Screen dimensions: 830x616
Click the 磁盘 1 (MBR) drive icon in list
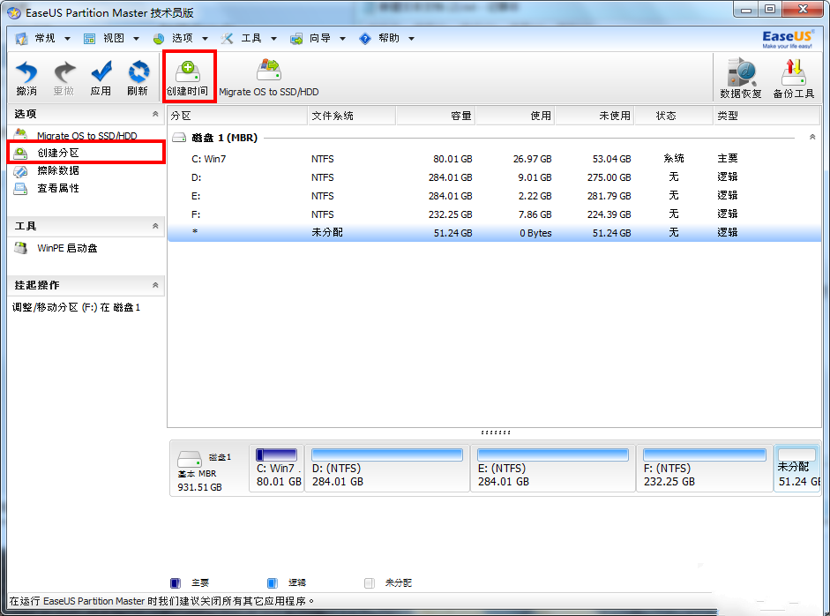click(x=179, y=138)
